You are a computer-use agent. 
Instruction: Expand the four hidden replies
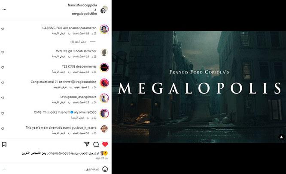click(x=79, y=42)
